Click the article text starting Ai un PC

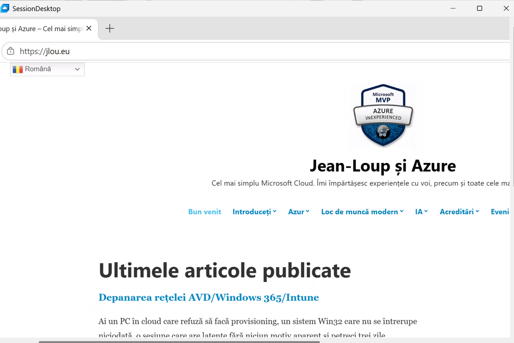(x=258, y=328)
